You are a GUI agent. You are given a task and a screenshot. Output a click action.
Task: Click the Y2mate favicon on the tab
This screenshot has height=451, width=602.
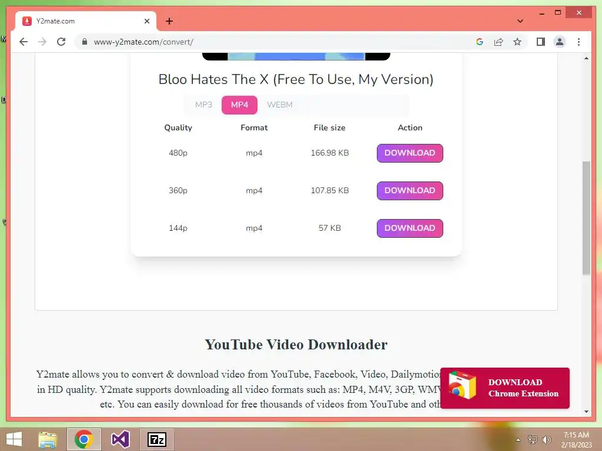[27, 21]
